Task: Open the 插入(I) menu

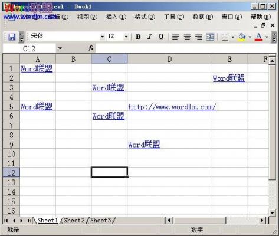Action: (116, 17)
